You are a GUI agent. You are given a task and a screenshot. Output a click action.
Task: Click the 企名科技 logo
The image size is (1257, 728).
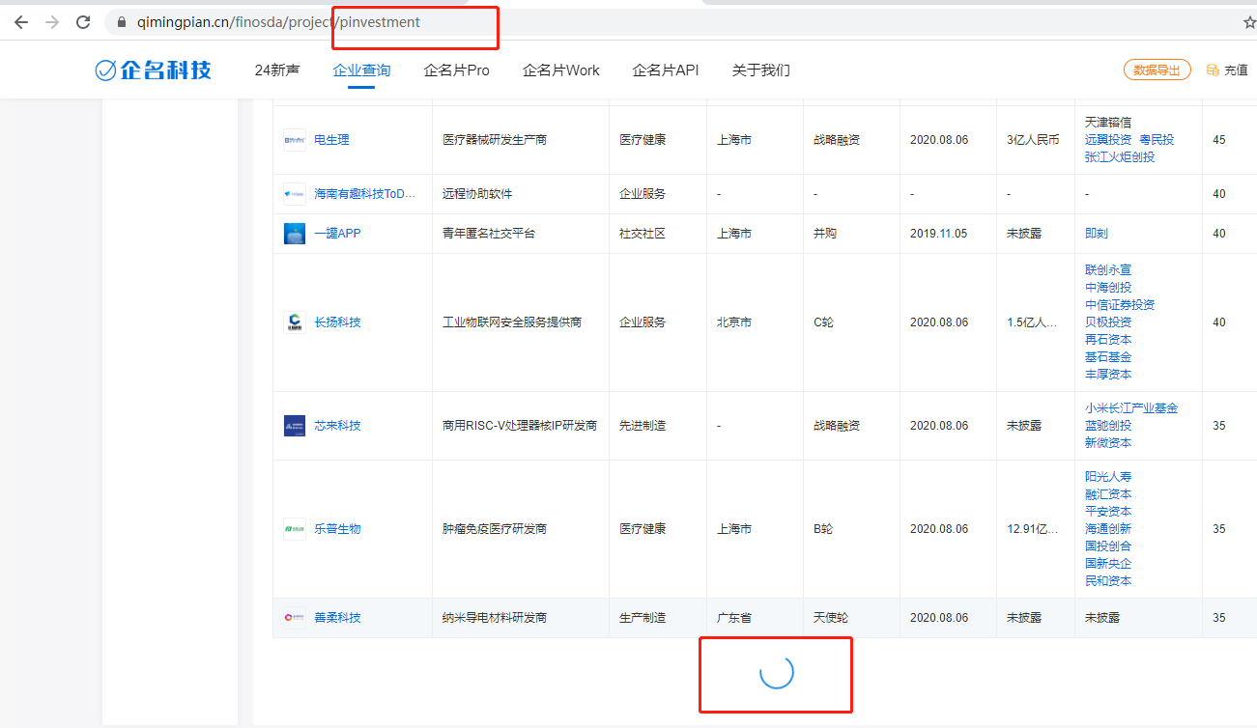point(153,70)
